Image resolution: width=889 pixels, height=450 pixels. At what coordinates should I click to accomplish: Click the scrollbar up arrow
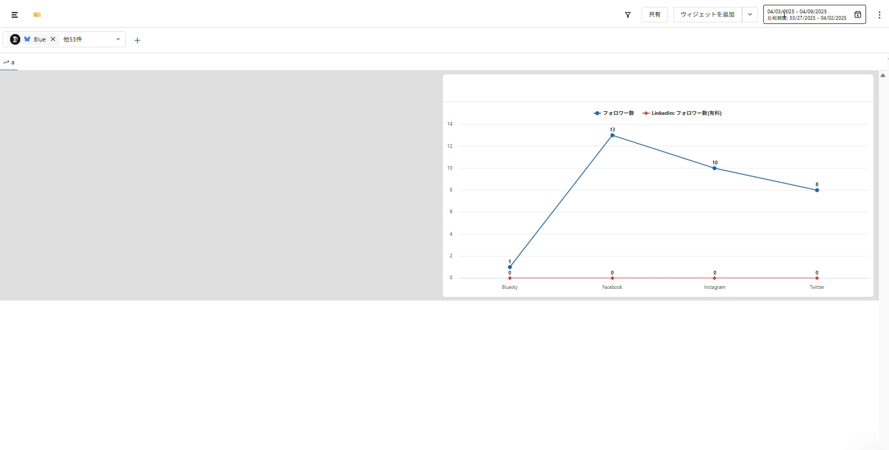(x=883, y=76)
